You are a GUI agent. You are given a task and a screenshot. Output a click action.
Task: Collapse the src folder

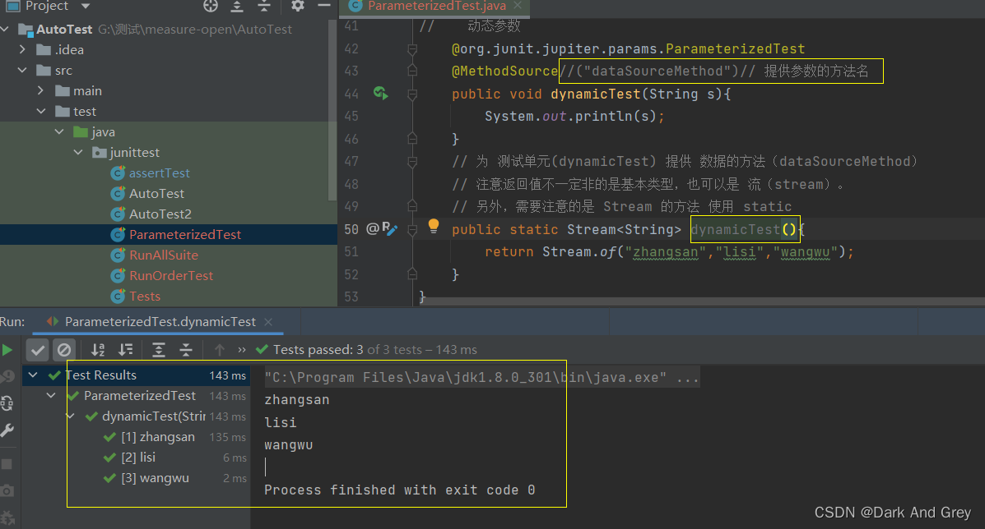(22, 70)
